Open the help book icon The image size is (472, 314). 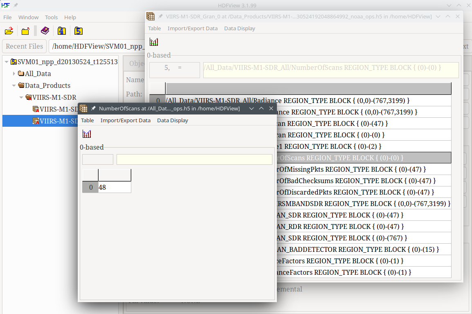tap(45, 31)
